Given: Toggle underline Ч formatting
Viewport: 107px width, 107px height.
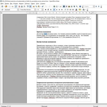Looking at the screenshot, I should [51, 10].
